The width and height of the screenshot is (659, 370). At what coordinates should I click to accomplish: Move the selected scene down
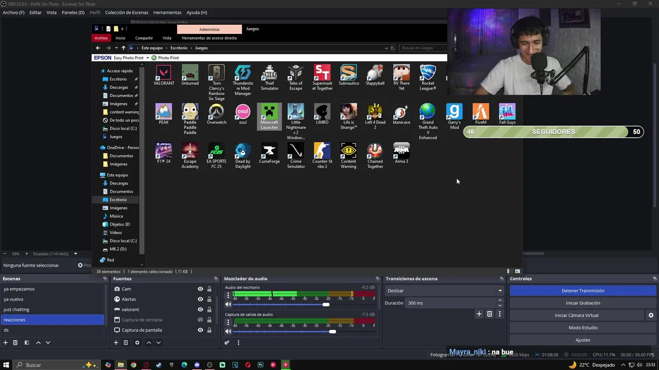(48, 343)
